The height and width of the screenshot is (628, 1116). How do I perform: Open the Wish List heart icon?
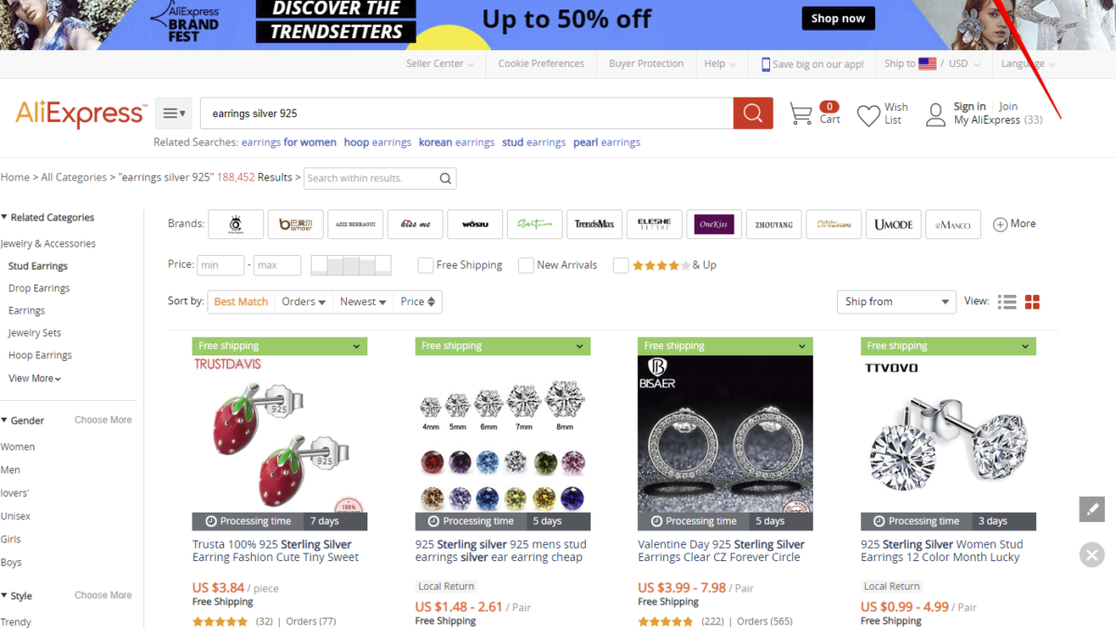point(869,115)
